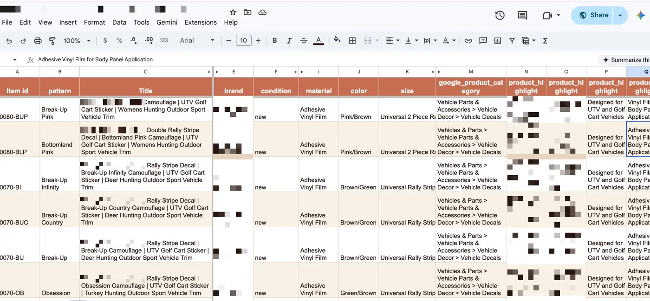This screenshot has height=301, width=650.
Task: Open more number formats 123 dropdown
Action: 163,41
